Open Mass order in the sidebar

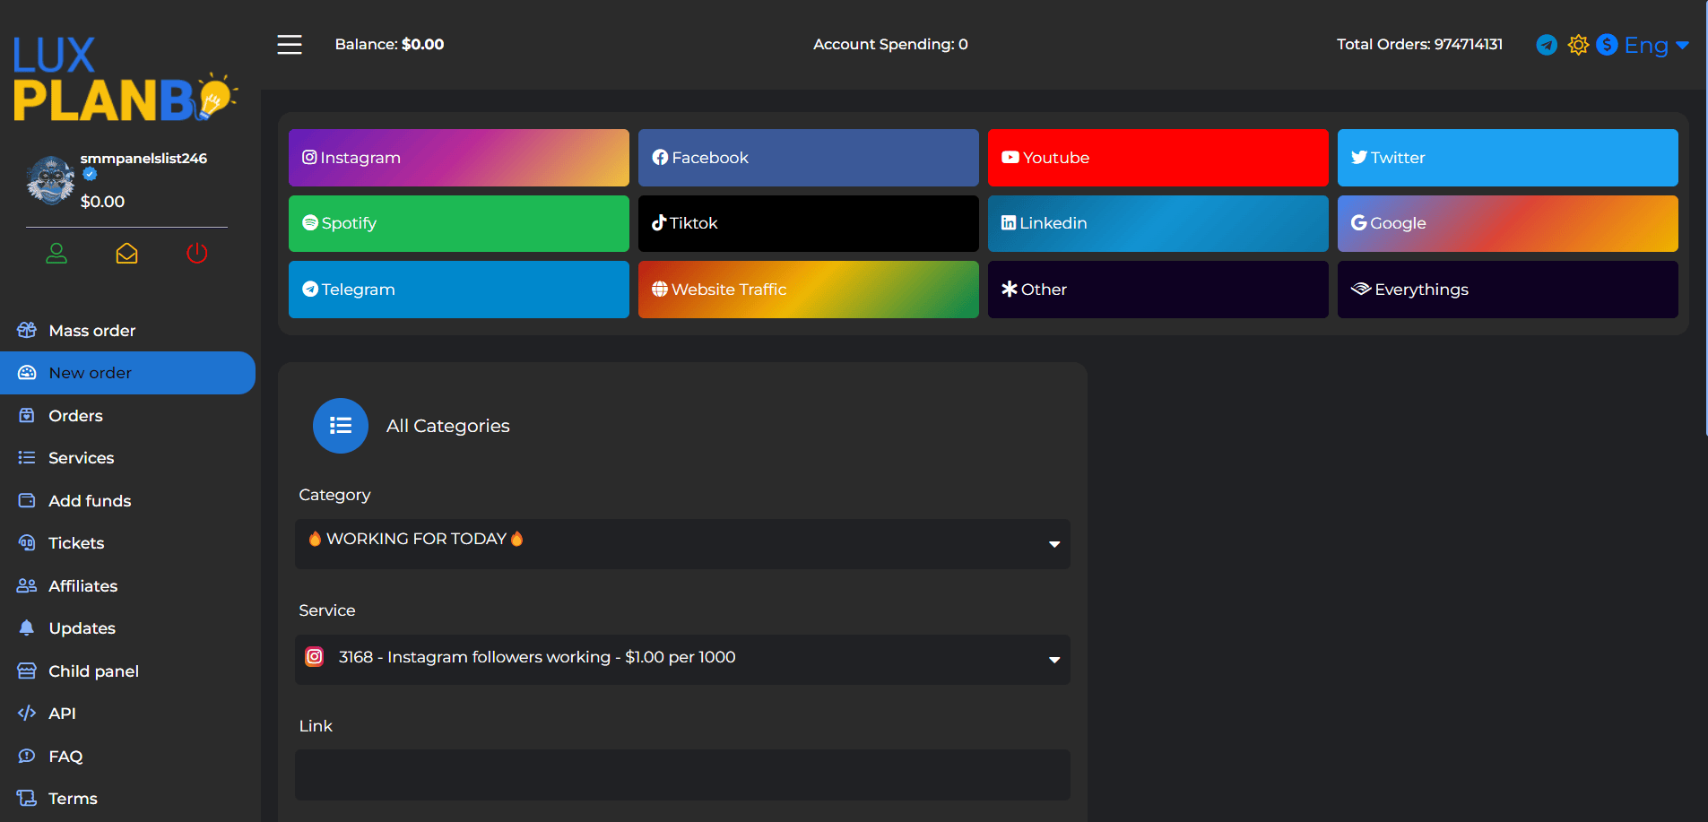coord(127,331)
